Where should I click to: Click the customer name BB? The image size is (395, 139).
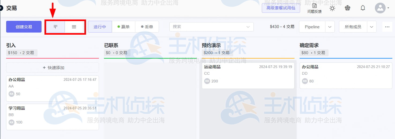pos(11,115)
